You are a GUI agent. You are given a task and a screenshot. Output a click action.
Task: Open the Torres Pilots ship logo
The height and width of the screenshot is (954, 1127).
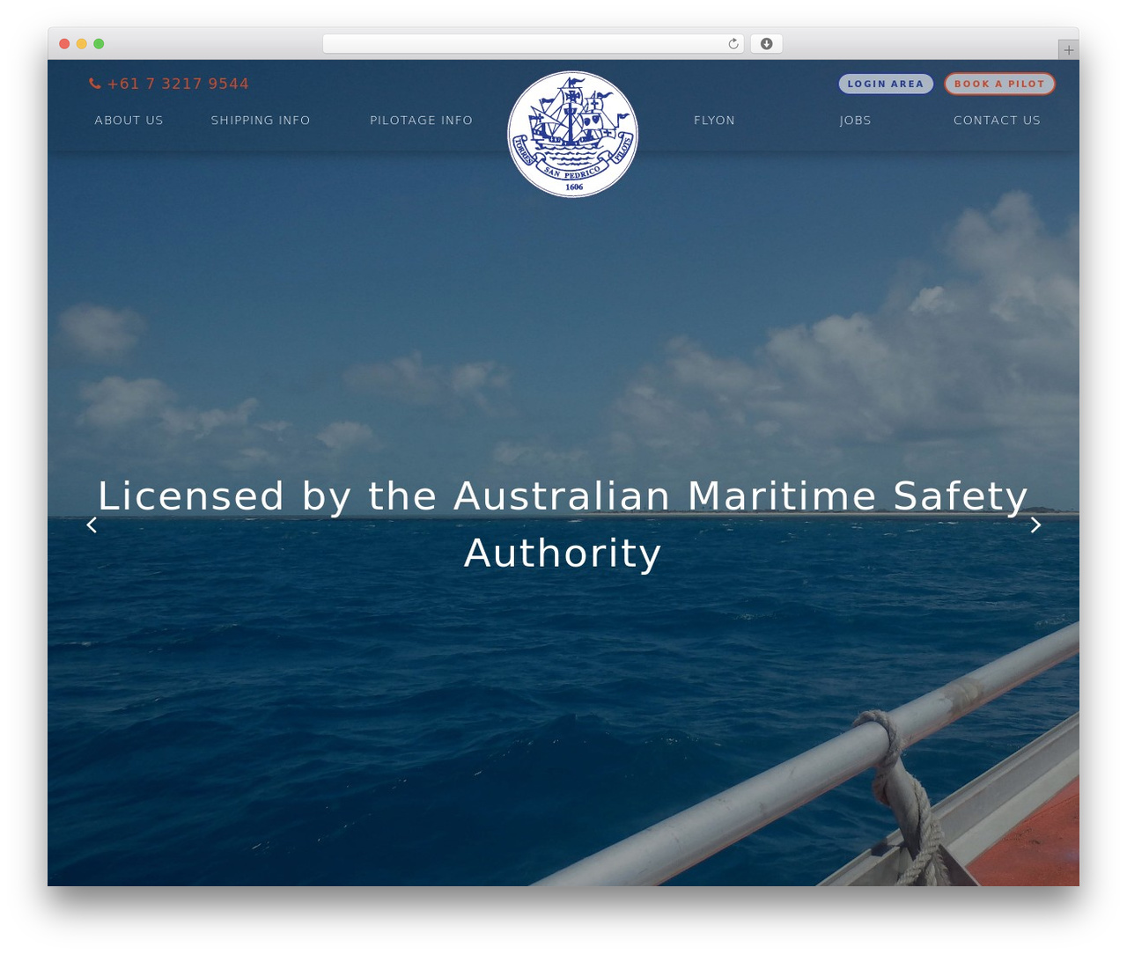[x=573, y=134]
